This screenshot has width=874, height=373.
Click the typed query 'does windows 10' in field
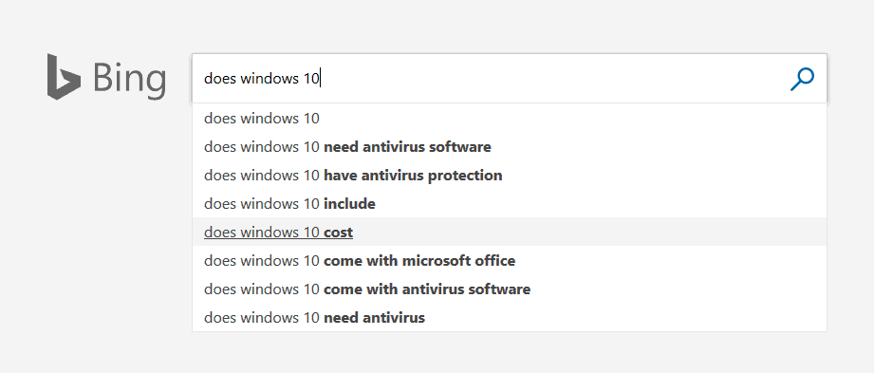[x=261, y=79]
